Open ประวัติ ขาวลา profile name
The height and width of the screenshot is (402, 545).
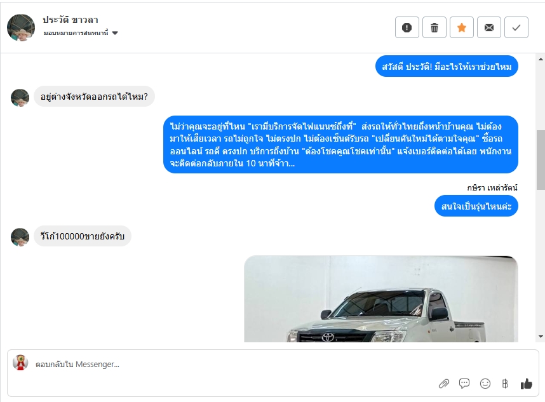(x=71, y=20)
